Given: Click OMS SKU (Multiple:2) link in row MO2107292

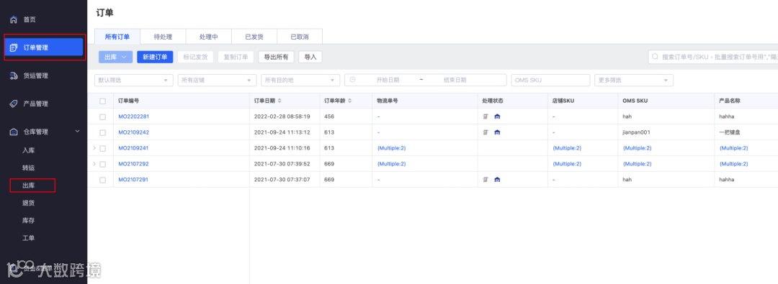Looking at the screenshot, I should (637, 164).
